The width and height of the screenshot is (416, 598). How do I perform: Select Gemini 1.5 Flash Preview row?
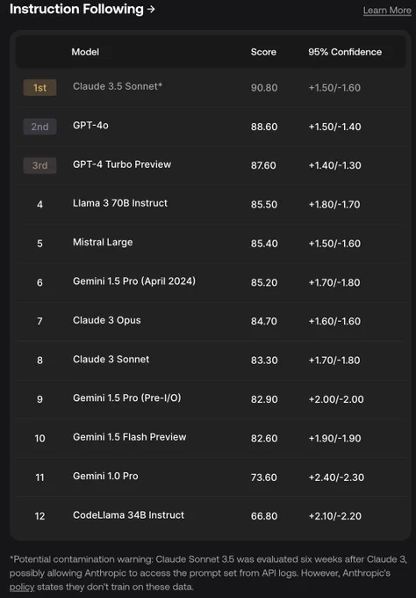212,438
